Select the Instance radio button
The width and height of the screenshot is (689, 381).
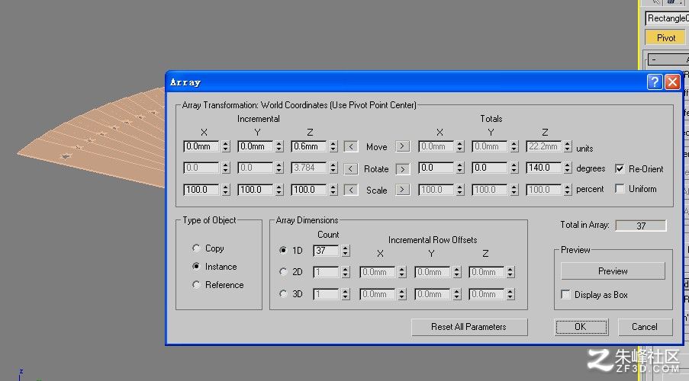click(196, 266)
